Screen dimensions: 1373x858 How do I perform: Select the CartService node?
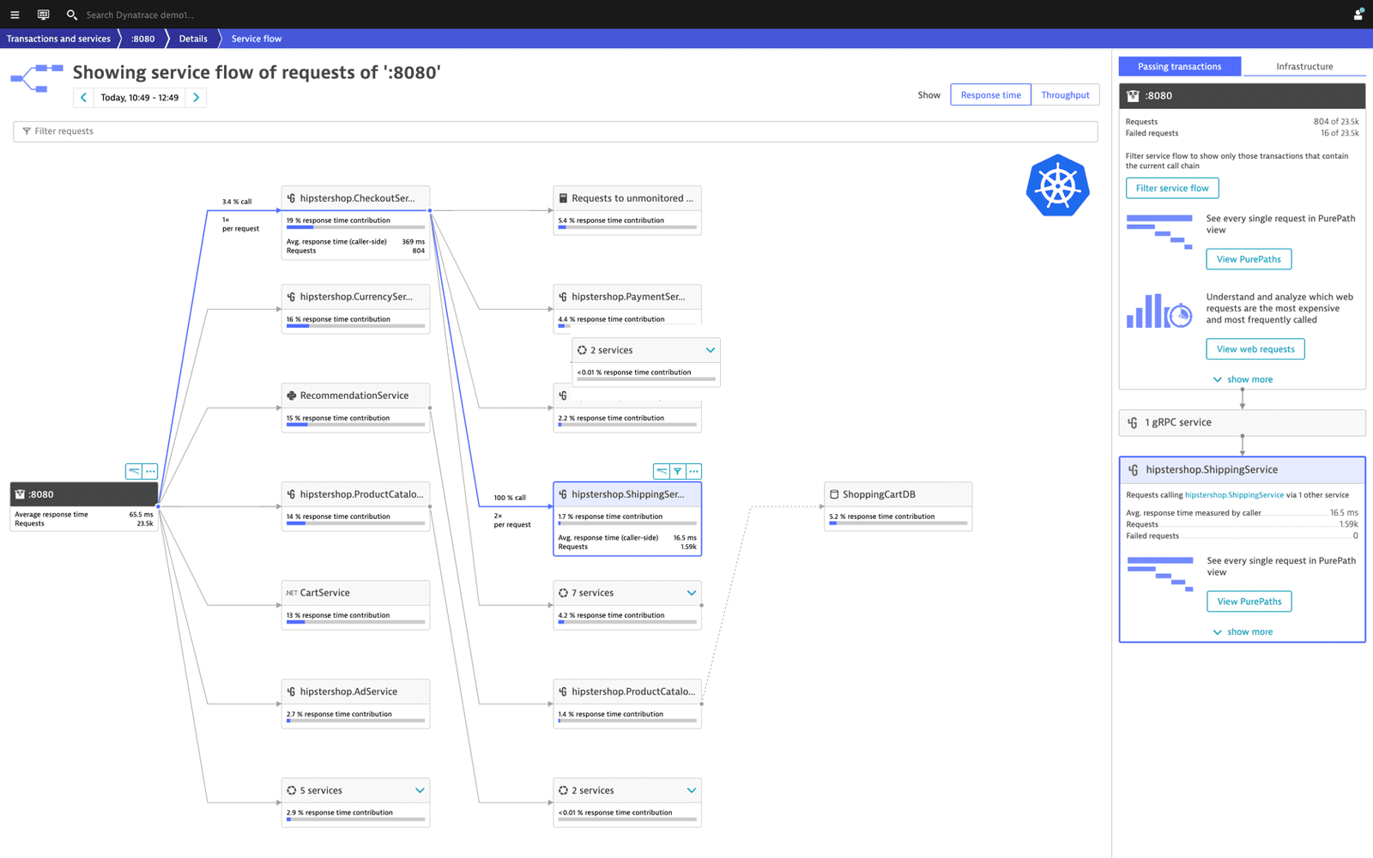[x=355, y=605]
